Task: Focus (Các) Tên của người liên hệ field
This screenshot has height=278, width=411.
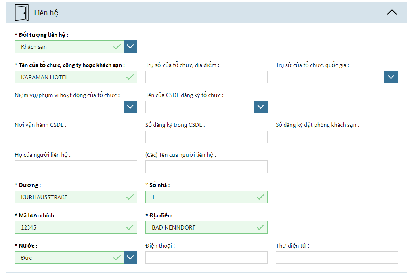Action: pos(206,167)
